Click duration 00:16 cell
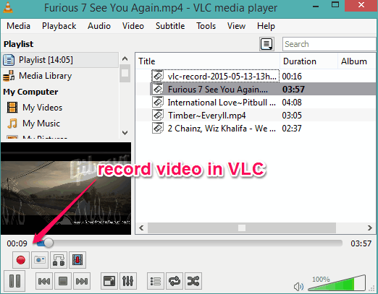This screenshot has width=378, height=294. pyautogui.click(x=292, y=77)
